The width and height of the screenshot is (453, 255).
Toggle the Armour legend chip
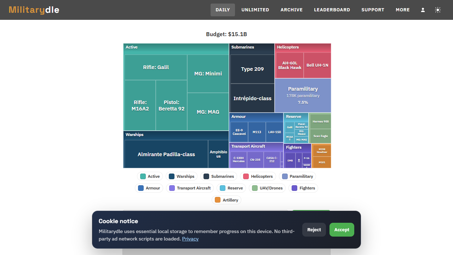149,188
